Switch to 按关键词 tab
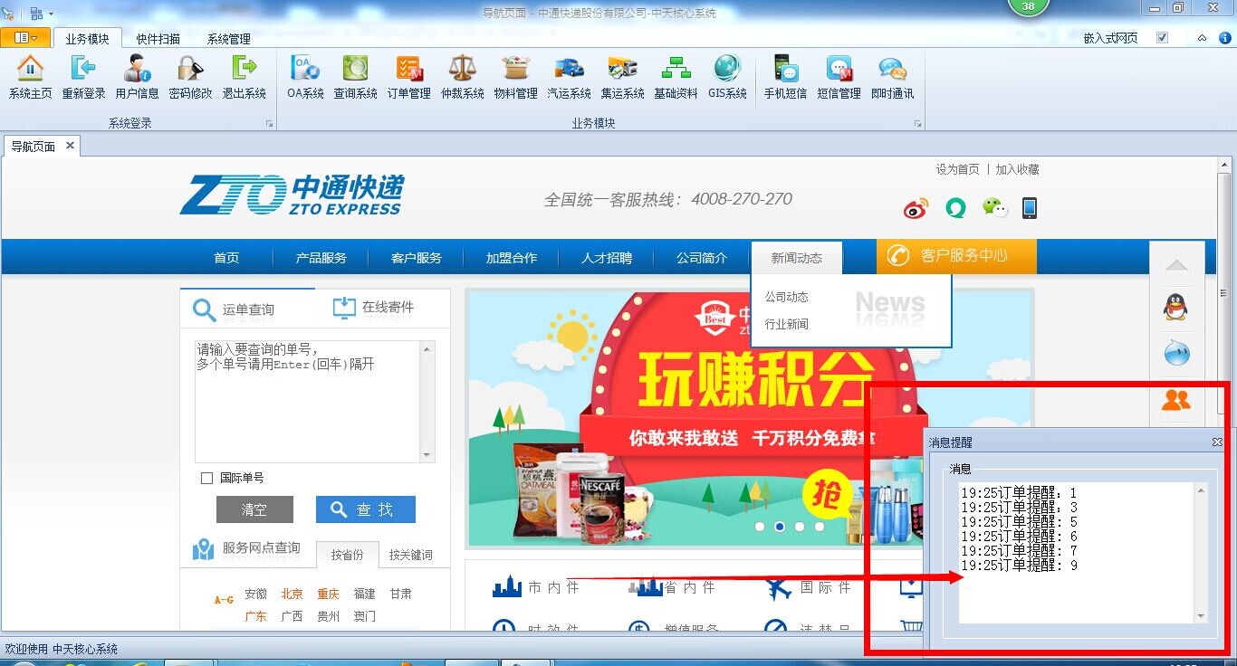1237x666 pixels. 410,555
